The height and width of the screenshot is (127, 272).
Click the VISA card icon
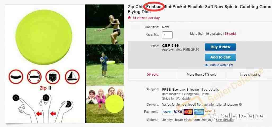(178, 112)
